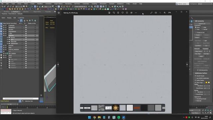Open the Scripting menu
213x120 pixels.
tap(94, 4)
